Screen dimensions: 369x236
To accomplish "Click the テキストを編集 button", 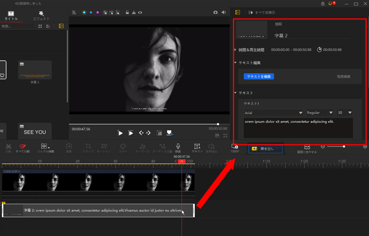I will [x=259, y=76].
